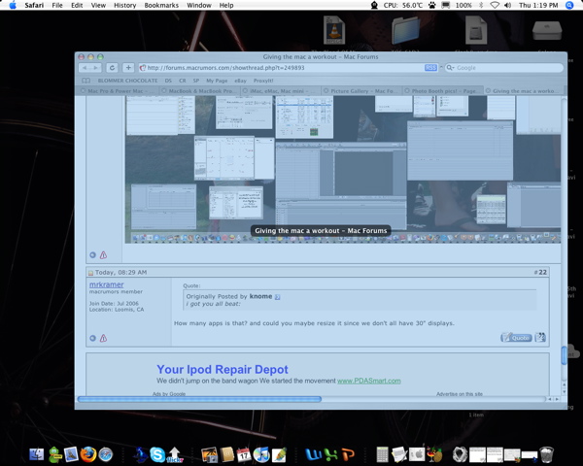This screenshot has width=583, height=466.
Task: Open Firefox from the dock
Action: tap(88, 454)
